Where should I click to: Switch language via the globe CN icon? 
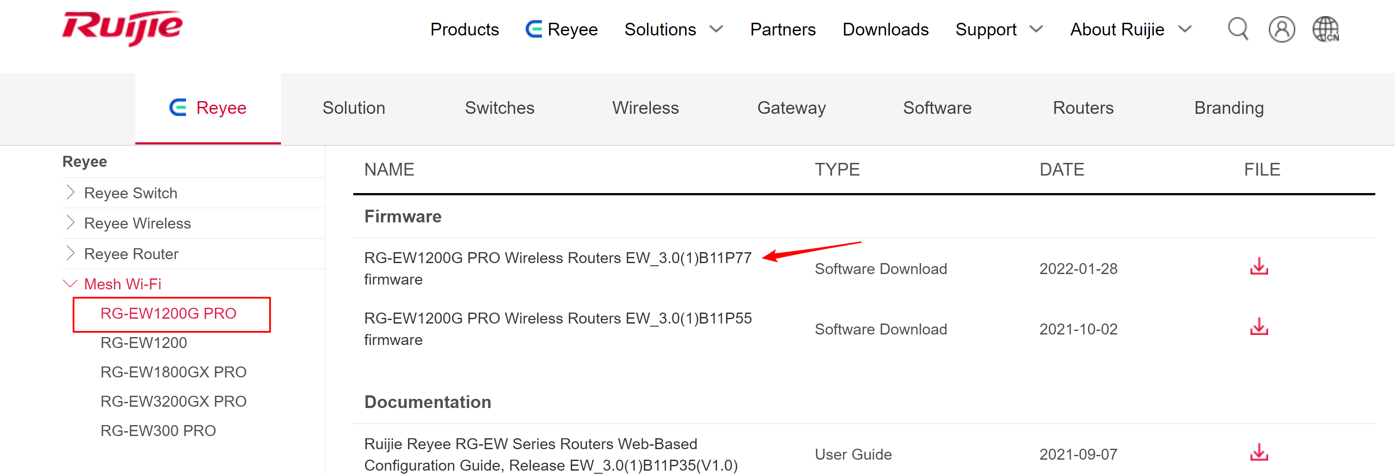pos(1326,29)
